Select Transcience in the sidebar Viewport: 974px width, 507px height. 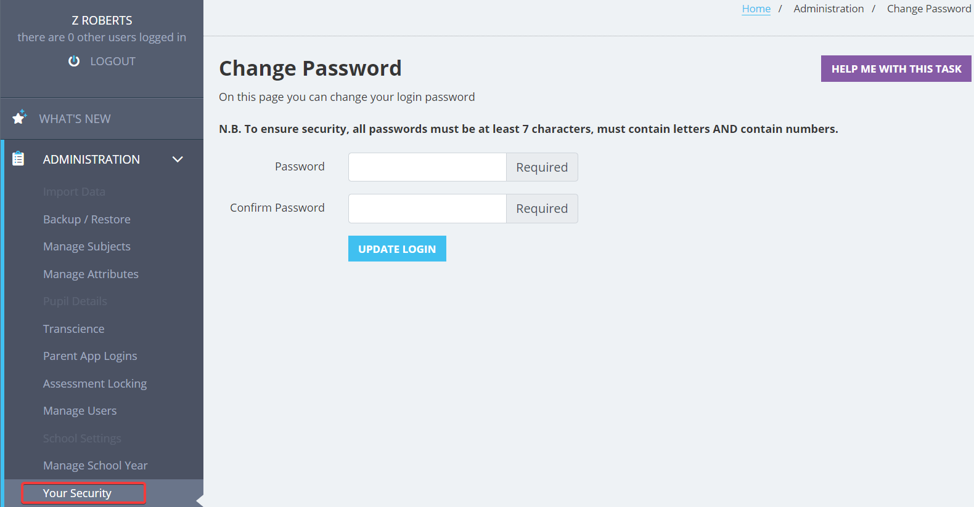click(74, 329)
